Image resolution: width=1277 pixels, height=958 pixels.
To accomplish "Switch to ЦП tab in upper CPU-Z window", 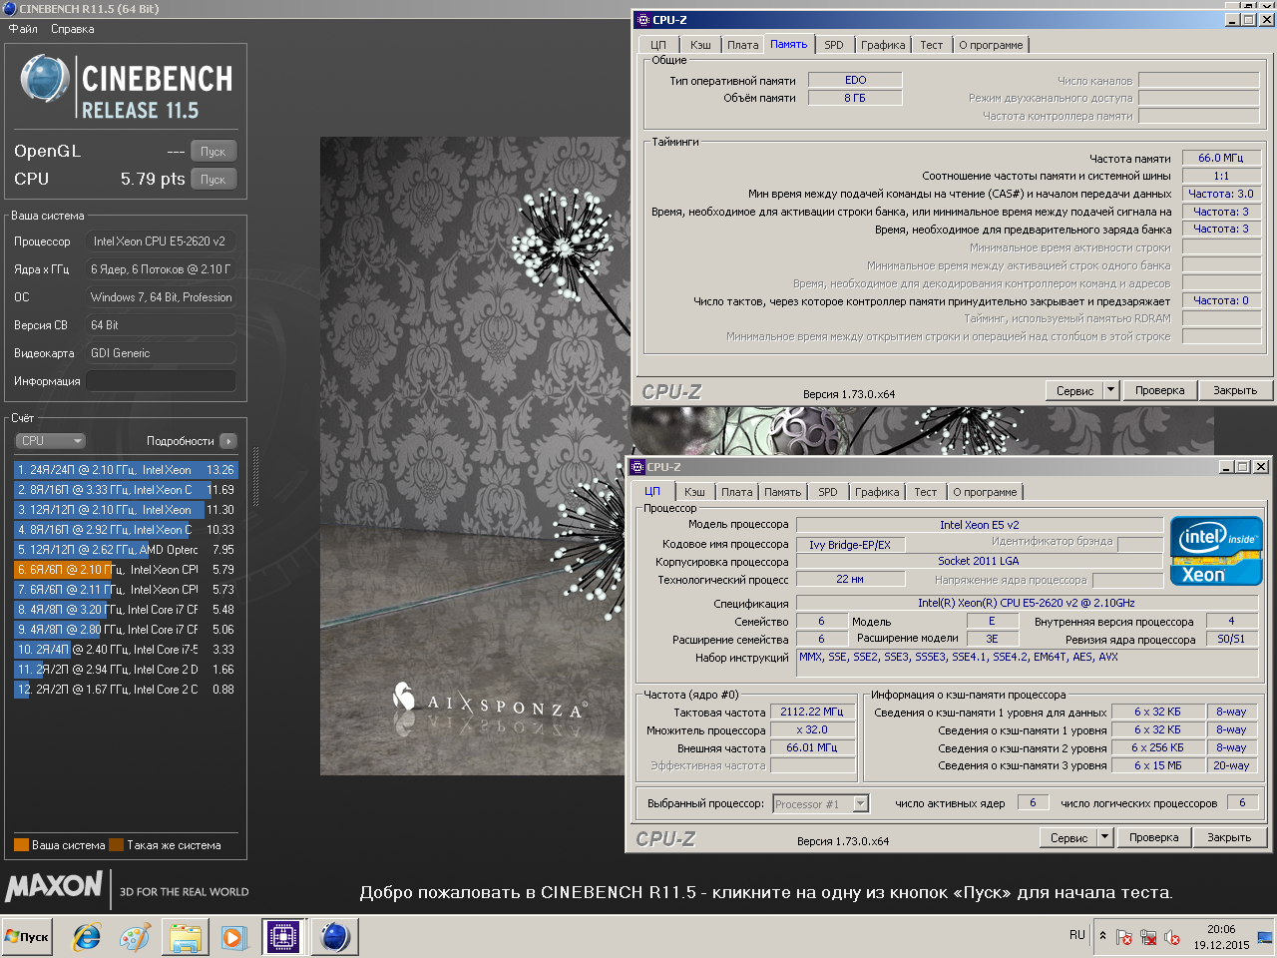I will pos(658,45).
